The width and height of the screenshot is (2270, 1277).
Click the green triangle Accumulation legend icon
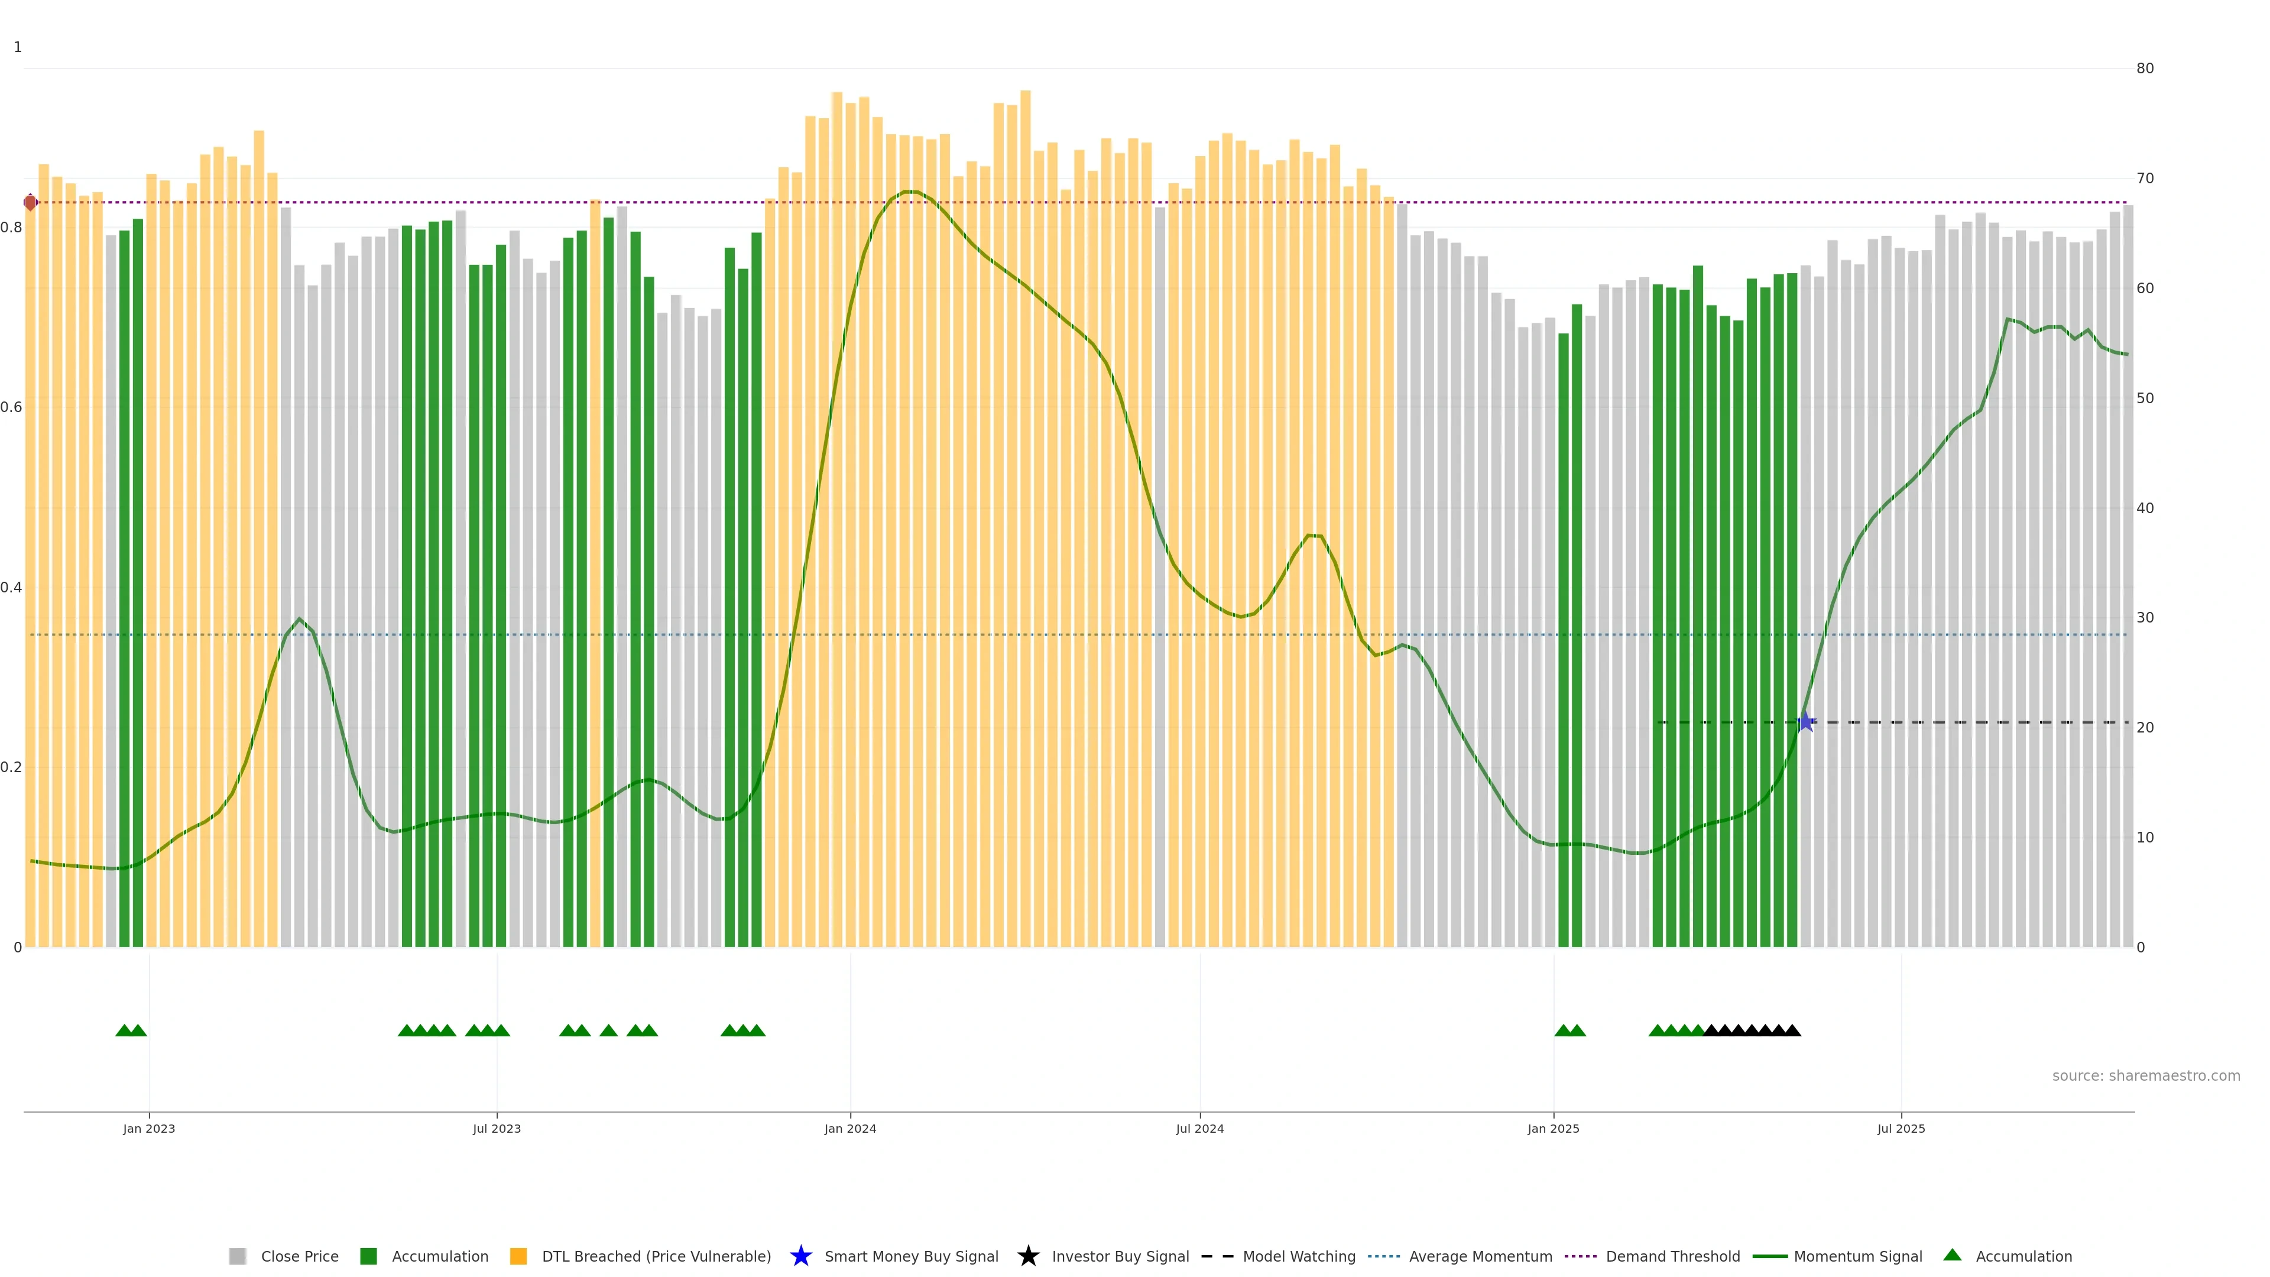(x=1952, y=1255)
